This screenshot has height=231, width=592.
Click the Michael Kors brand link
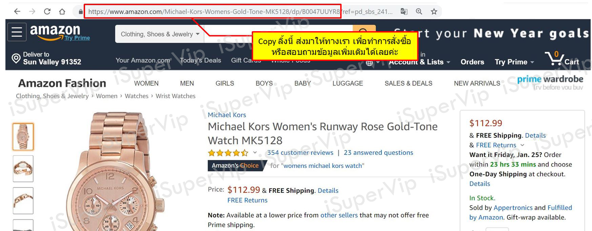227,115
